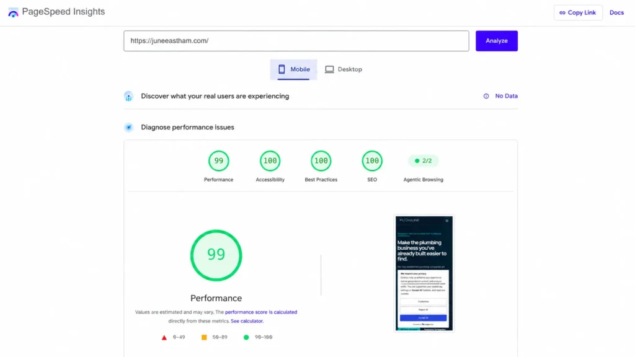The image size is (635, 357).
Task: Focus the URL input field
Action: 296,41
